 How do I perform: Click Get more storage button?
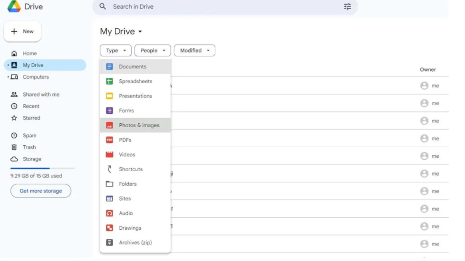pos(41,191)
